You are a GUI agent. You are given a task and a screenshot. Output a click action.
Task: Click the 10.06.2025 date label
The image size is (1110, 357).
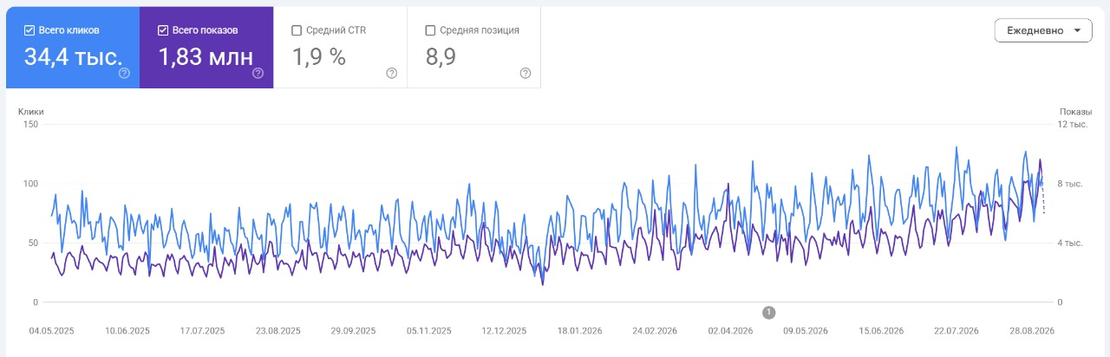click(127, 331)
